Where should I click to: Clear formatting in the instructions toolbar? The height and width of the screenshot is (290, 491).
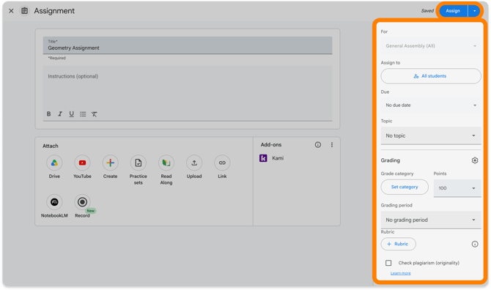tap(95, 114)
